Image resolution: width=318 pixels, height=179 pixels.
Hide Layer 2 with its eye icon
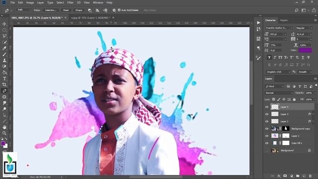[x=267, y=121]
